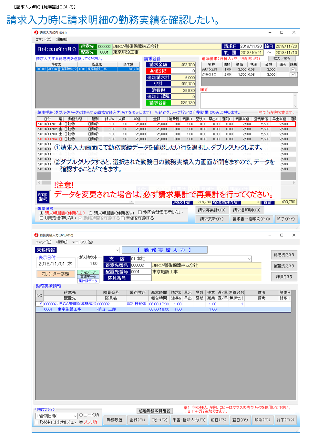Click the 請求再集計(F8) button
The image size is (329, 433).
(211, 210)
